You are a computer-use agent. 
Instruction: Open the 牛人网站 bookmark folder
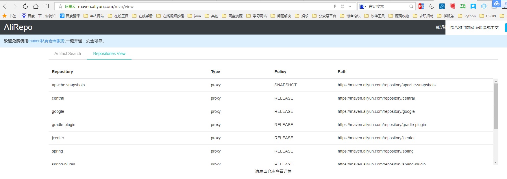click(94, 16)
